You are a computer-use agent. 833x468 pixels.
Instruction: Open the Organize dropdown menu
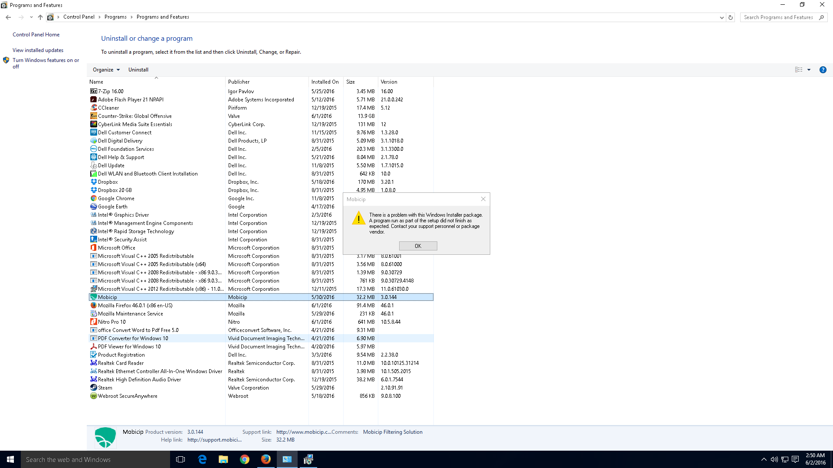point(106,70)
